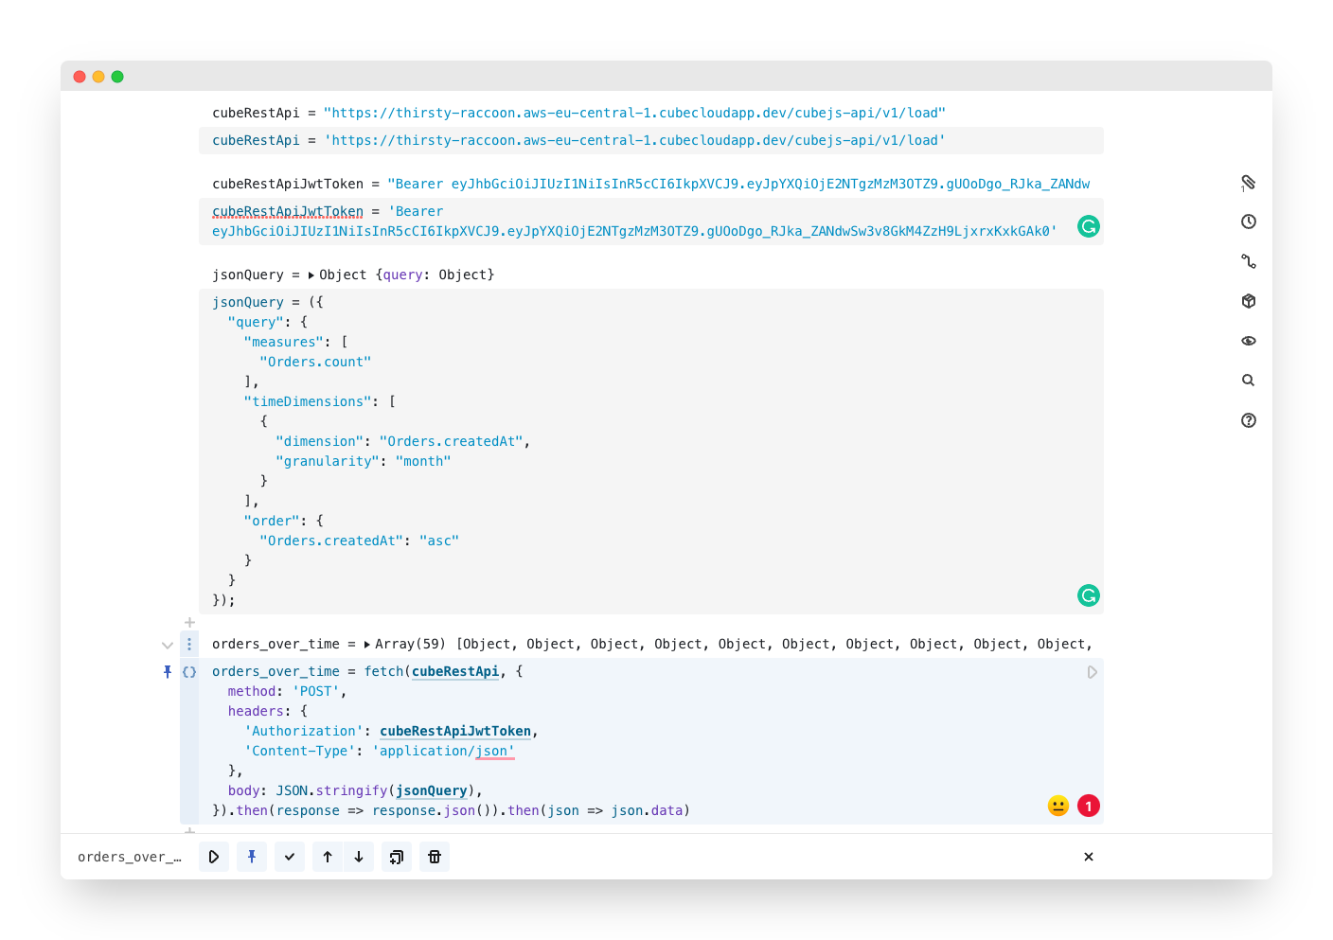Open the cell menu three dots
The height and width of the screenshot is (940, 1333).
(x=189, y=644)
